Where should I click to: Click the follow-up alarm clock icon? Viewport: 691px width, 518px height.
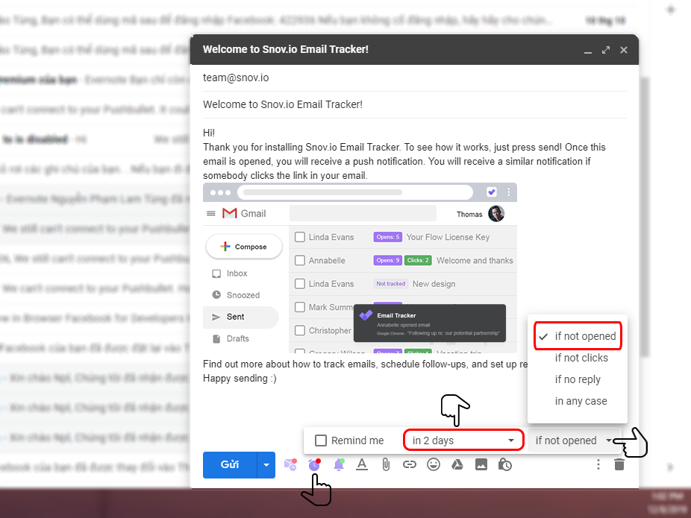click(314, 464)
